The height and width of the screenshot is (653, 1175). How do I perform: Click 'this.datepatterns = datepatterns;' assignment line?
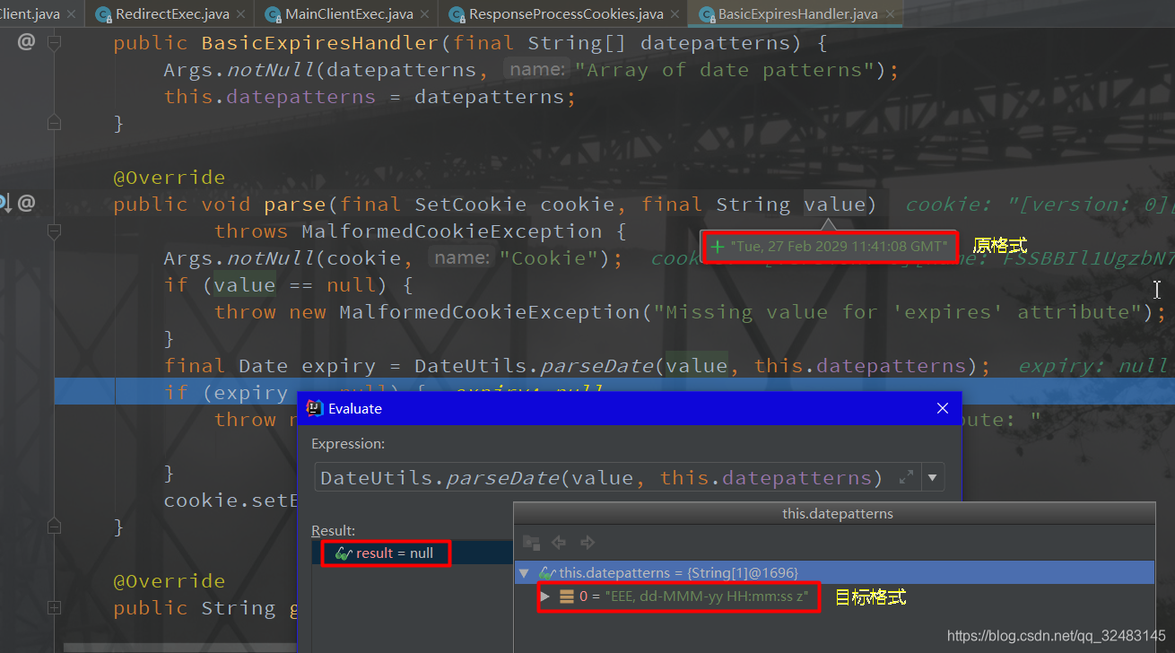[370, 97]
